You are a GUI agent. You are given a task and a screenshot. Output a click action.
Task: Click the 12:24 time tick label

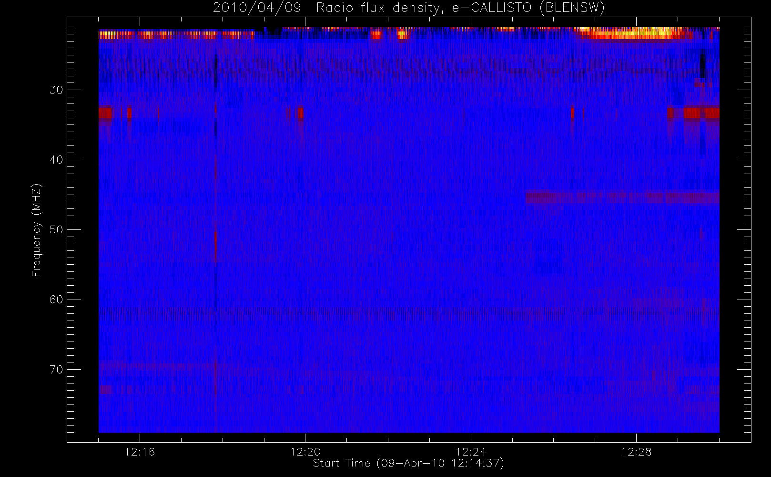pos(471,452)
